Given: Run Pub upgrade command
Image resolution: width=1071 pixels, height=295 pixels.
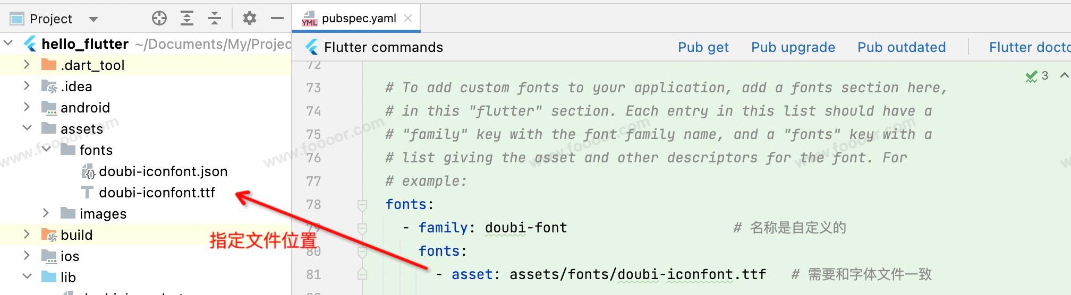Looking at the screenshot, I should [793, 47].
